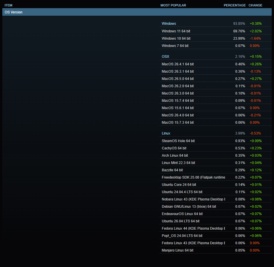The height and width of the screenshot is (267, 274).
Task: Click OSX total percentage 2.16%
Action: tap(240, 57)
